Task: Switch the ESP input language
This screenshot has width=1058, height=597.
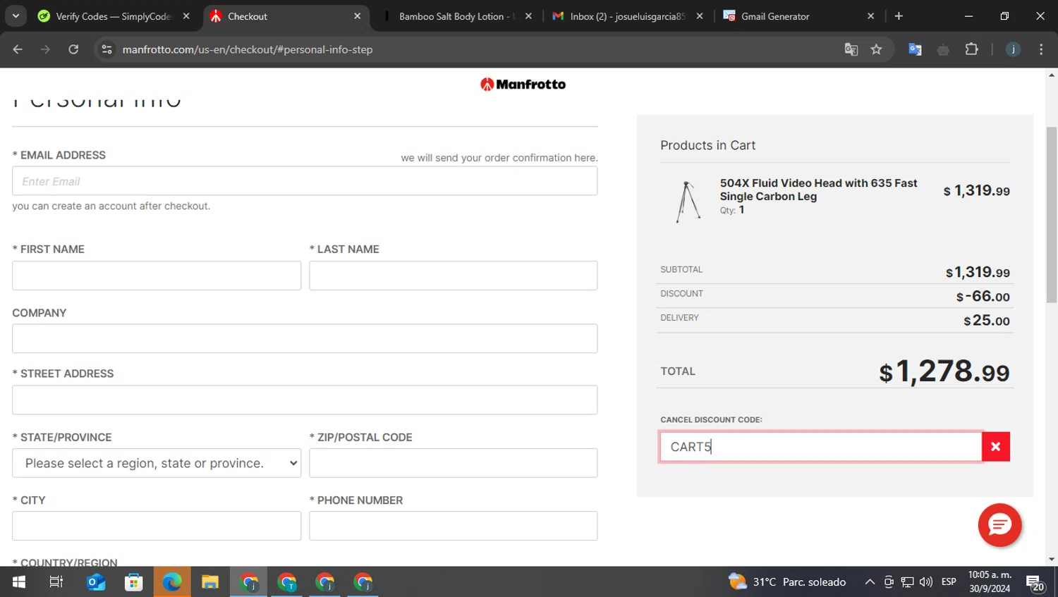Action: coord(949,581)
